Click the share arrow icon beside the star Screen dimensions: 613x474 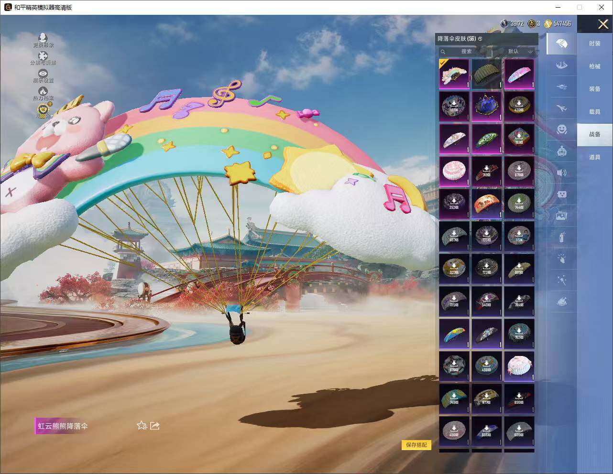pos(155,425)
